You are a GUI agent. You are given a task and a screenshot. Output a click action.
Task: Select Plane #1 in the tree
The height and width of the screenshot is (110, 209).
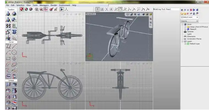coord(193,29)
